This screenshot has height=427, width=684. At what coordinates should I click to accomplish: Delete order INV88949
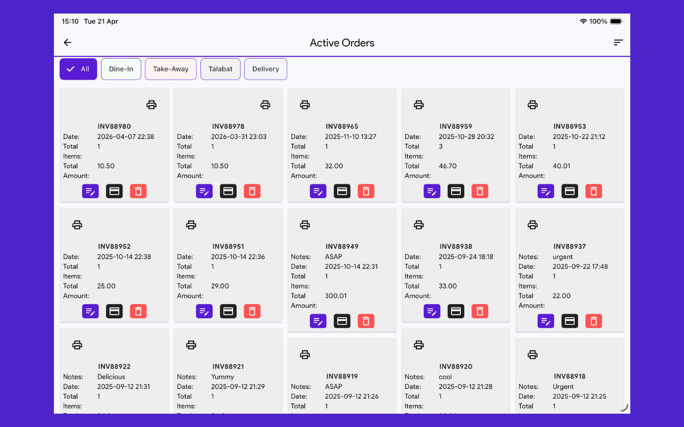[x=366, y=321]
